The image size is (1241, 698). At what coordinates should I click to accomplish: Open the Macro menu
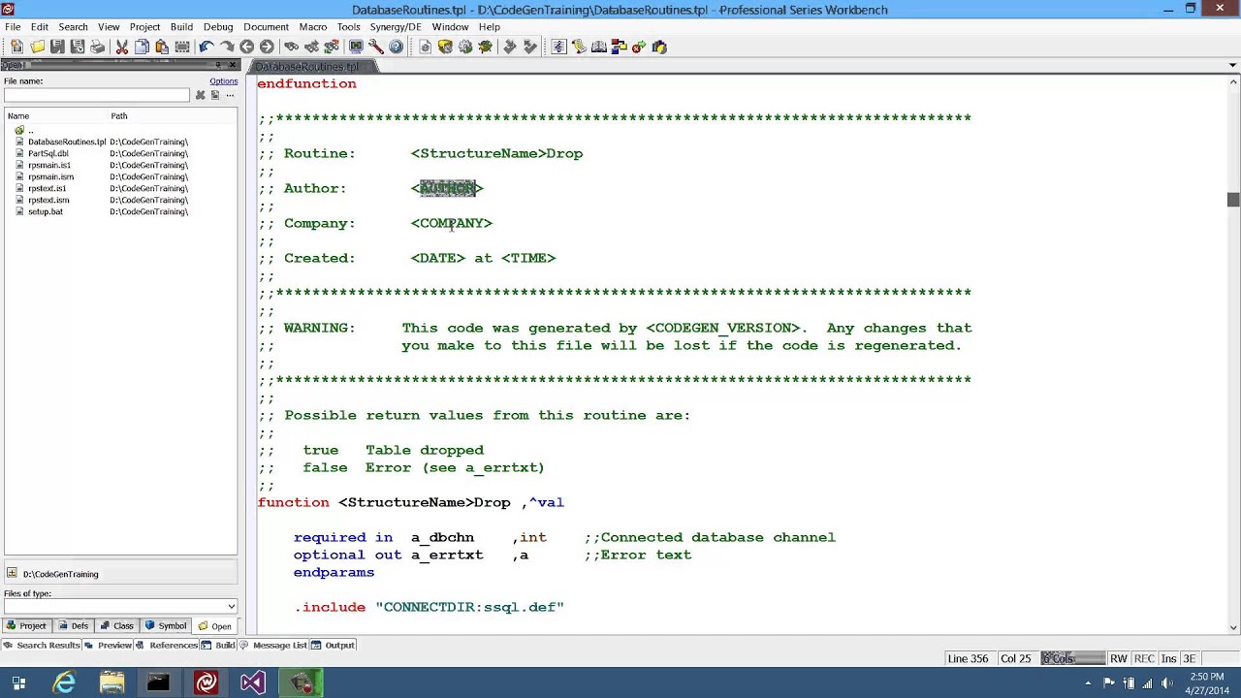pos(312,27)
